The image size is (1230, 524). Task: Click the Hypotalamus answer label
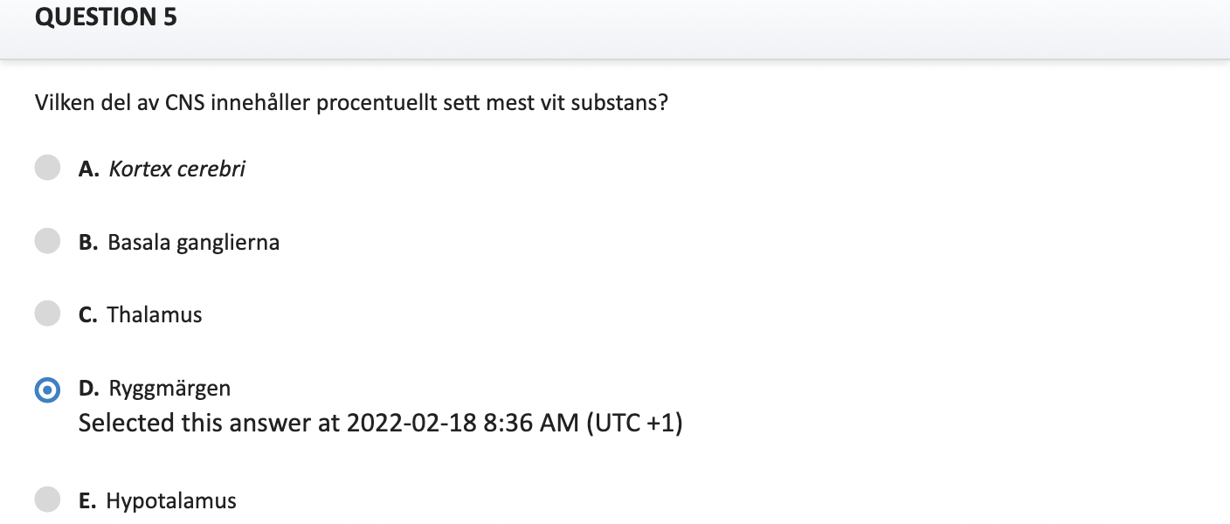tap(171, 501)
